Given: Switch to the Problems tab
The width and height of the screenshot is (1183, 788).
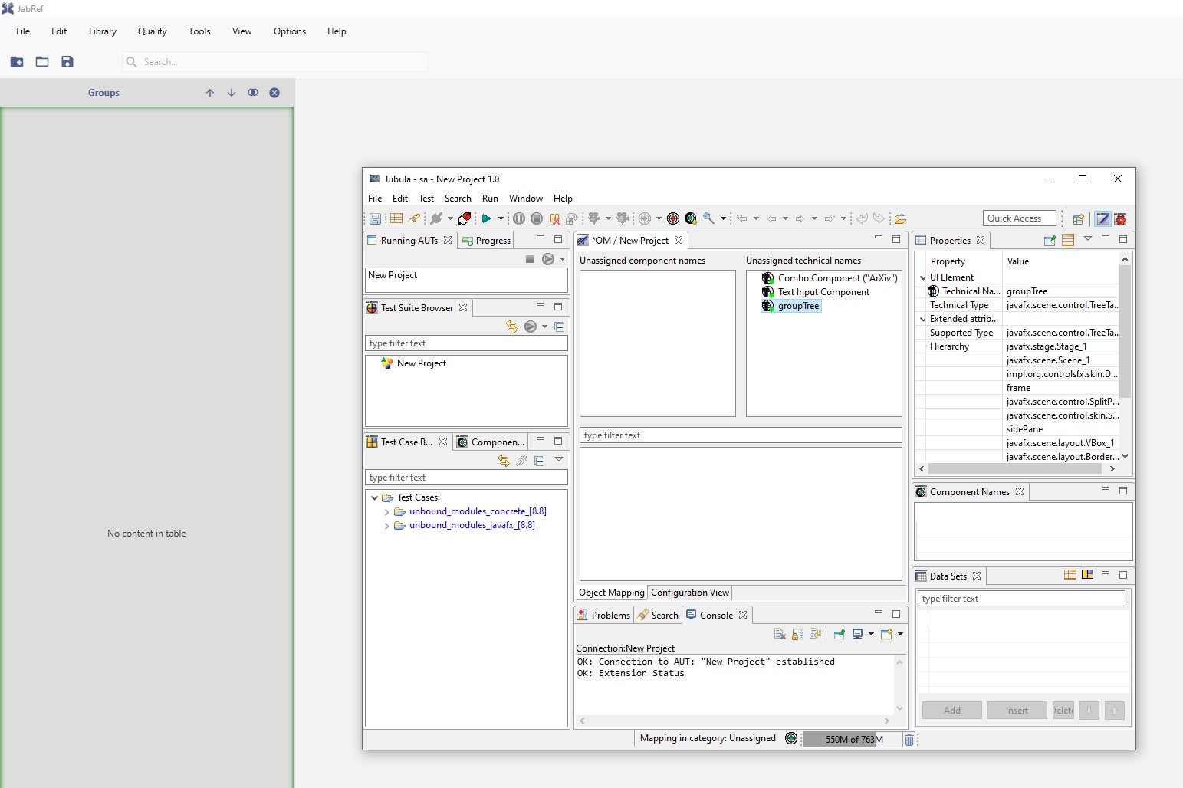Looking at the screenshot, I should (x=603, y=616).
